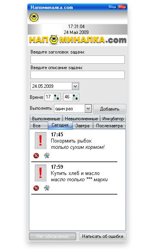Click the note 'масло только *** марки'
Image resolution: width=156 pixels, height=250 pixels.
[79, 180]
